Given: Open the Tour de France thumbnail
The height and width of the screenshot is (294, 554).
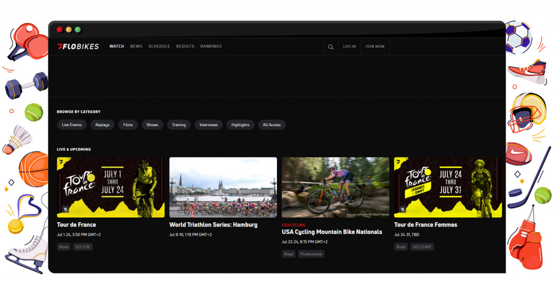Looking at the screenshot, I should (x=110, y=187).
